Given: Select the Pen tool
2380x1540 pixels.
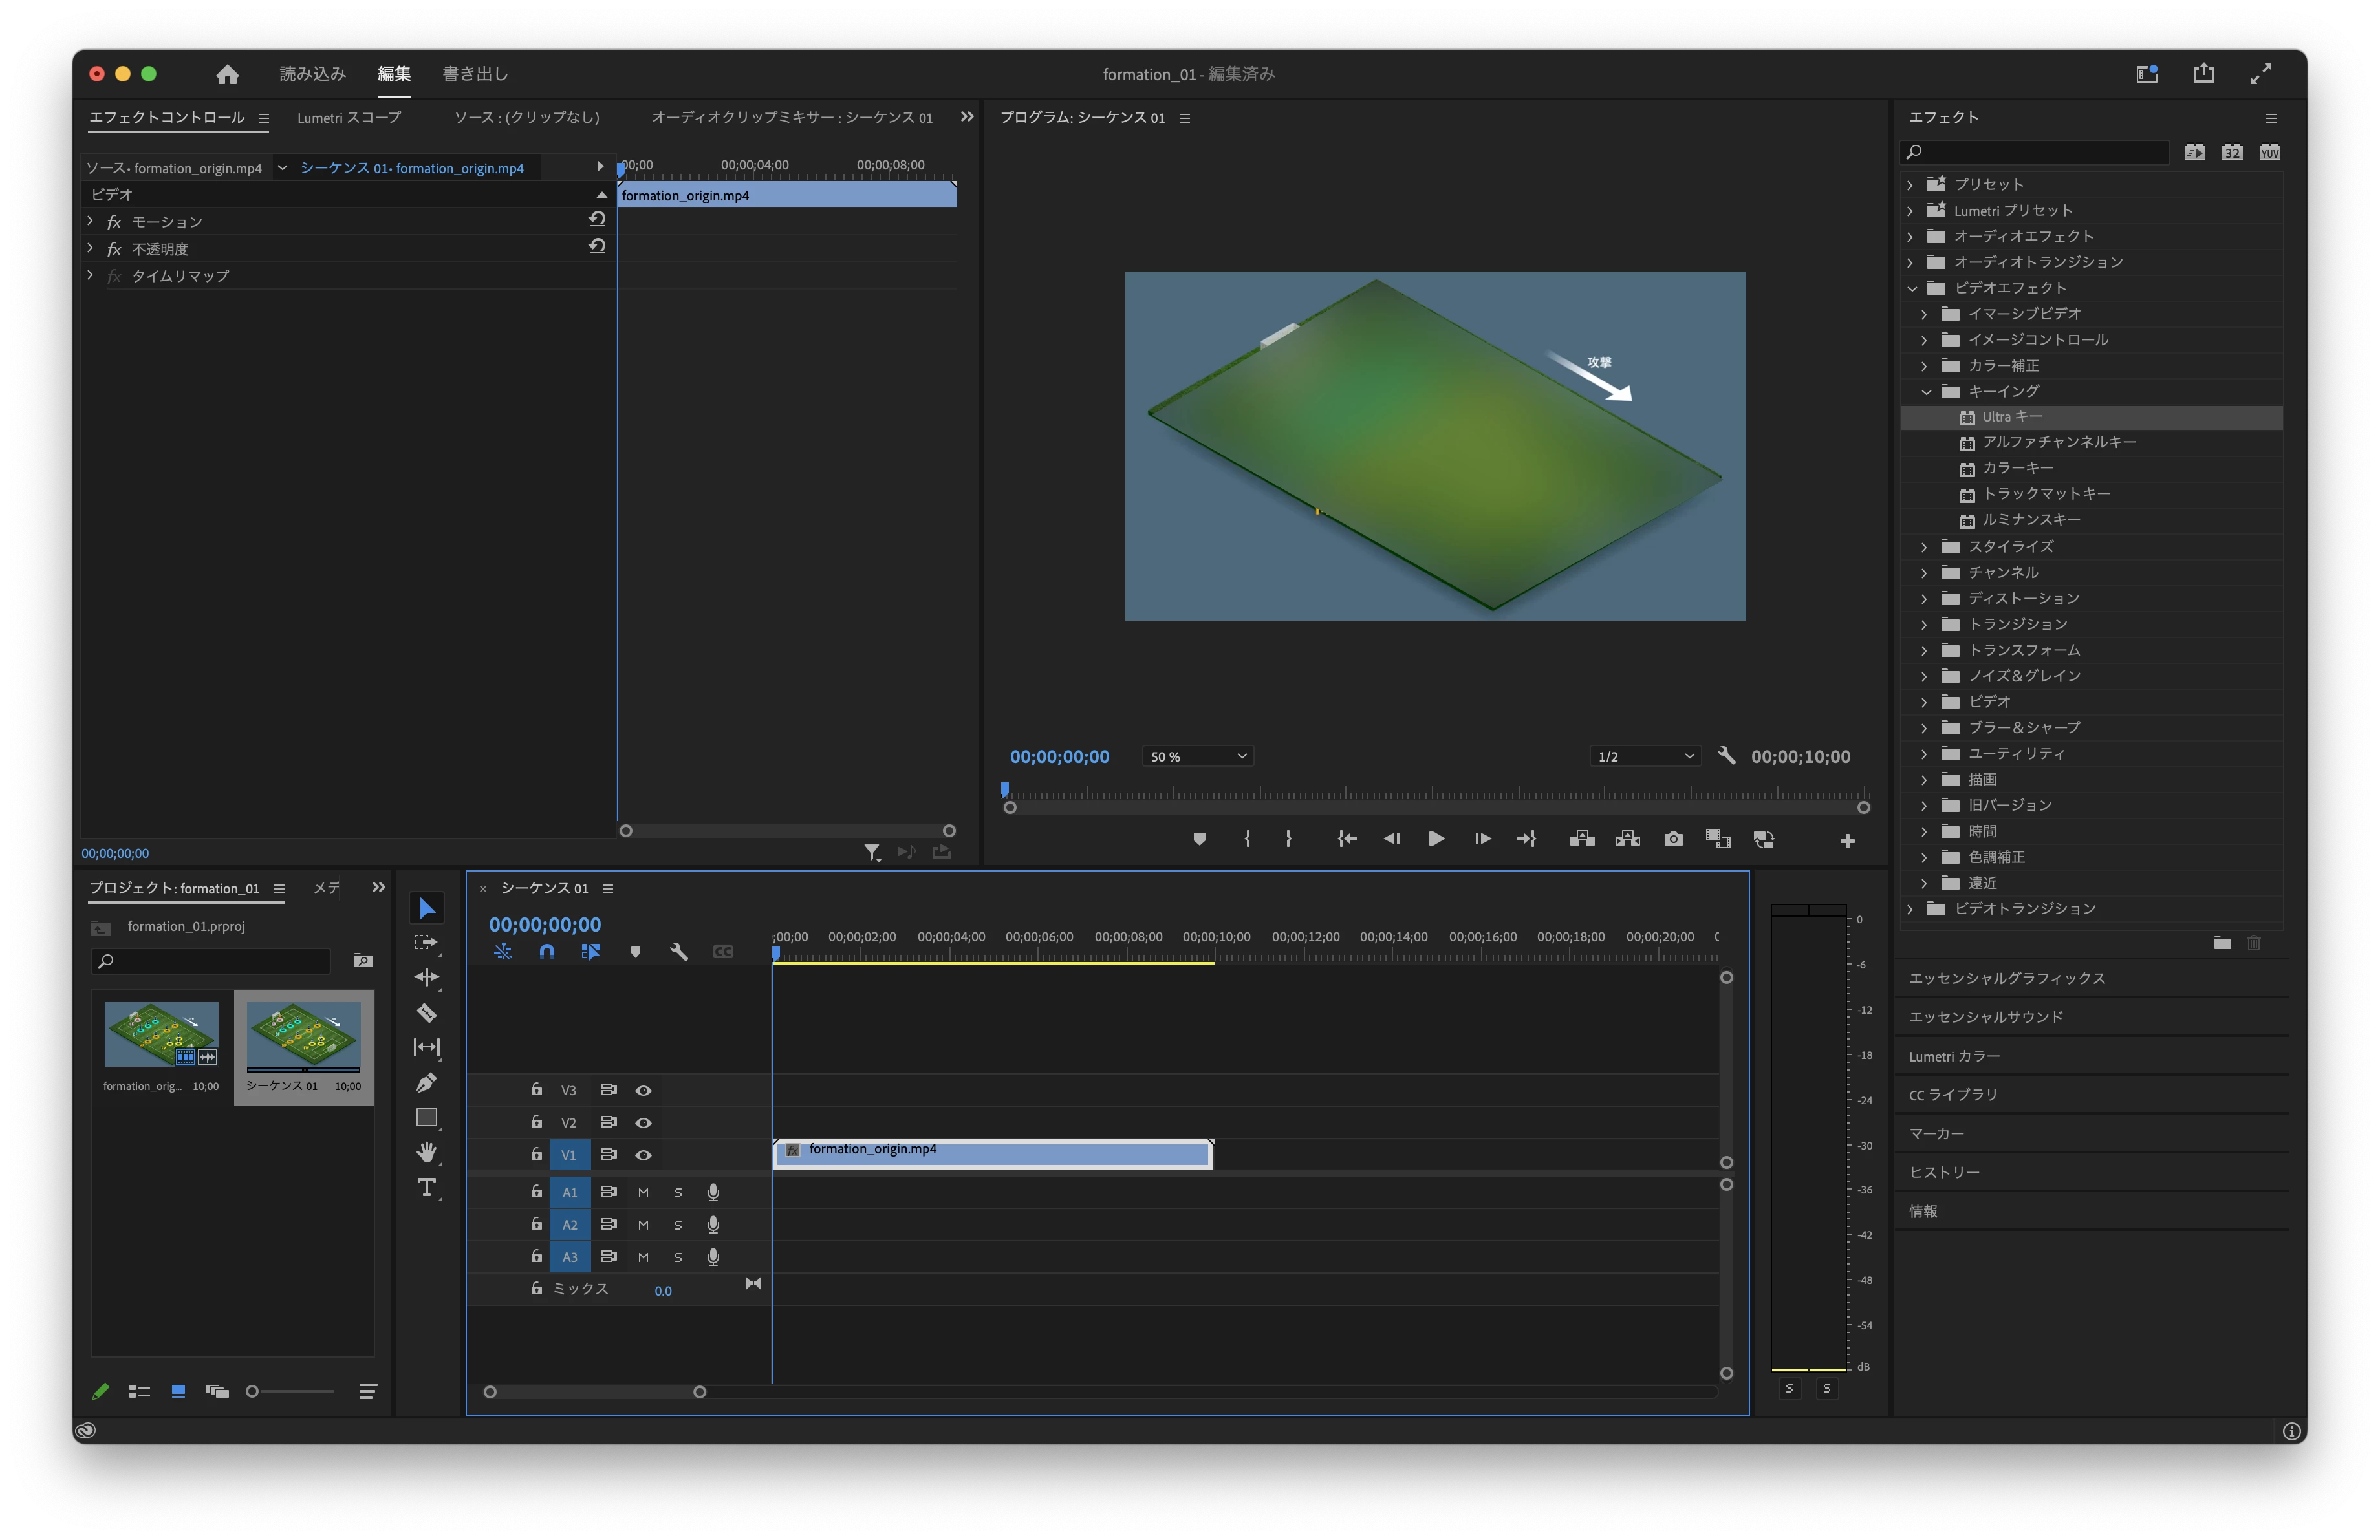Looking at the screenshot, I should click(426, 1082).
